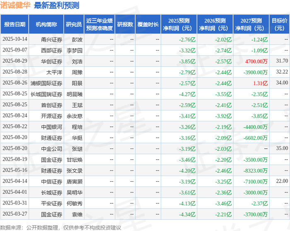
Task: Select the 覆盖时长 column header
Action: [148, 24]
